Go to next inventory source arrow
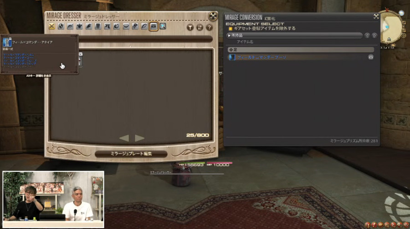Viewport: 410px width, 229px height. point(374,35)
